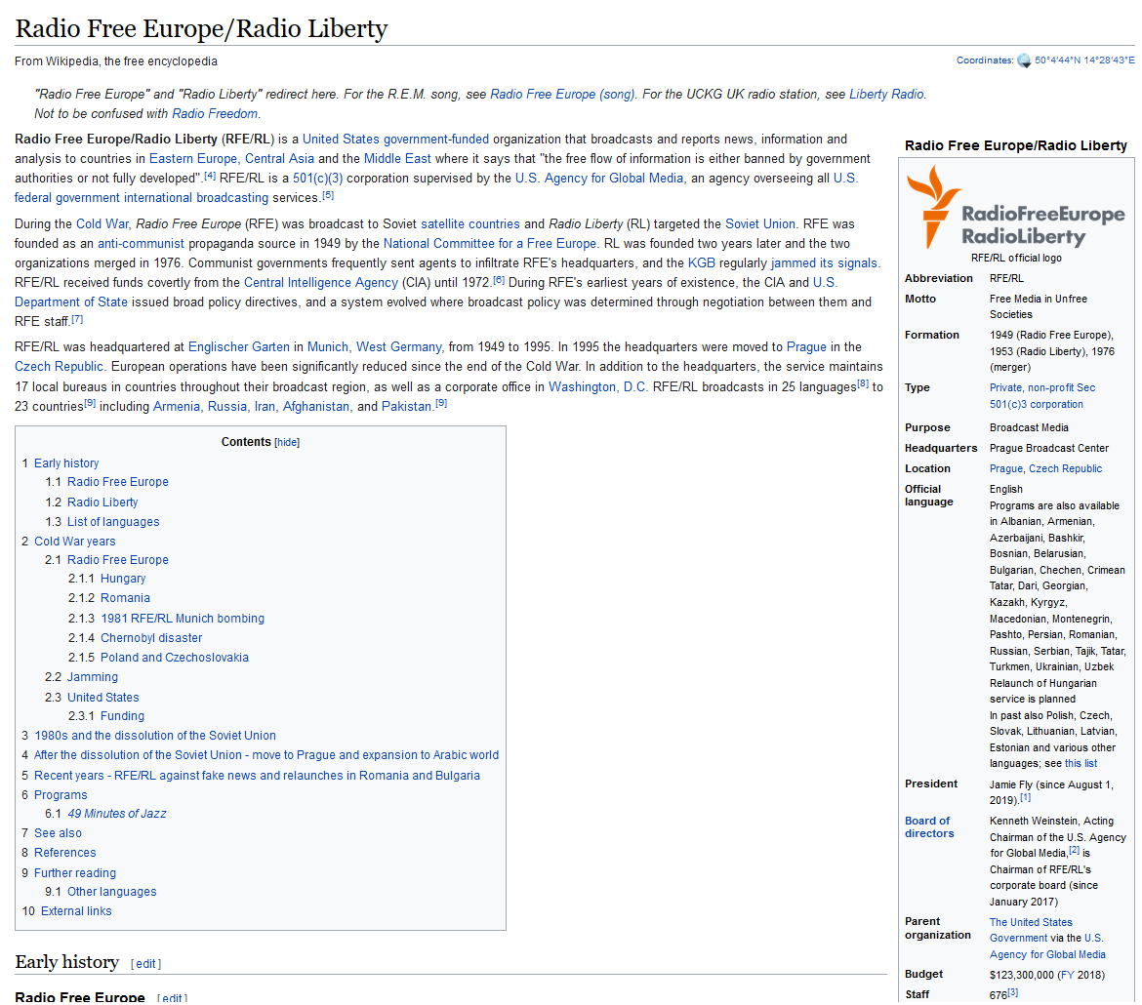
Task: Open the Pakistan link
Action: click(406, 407)
